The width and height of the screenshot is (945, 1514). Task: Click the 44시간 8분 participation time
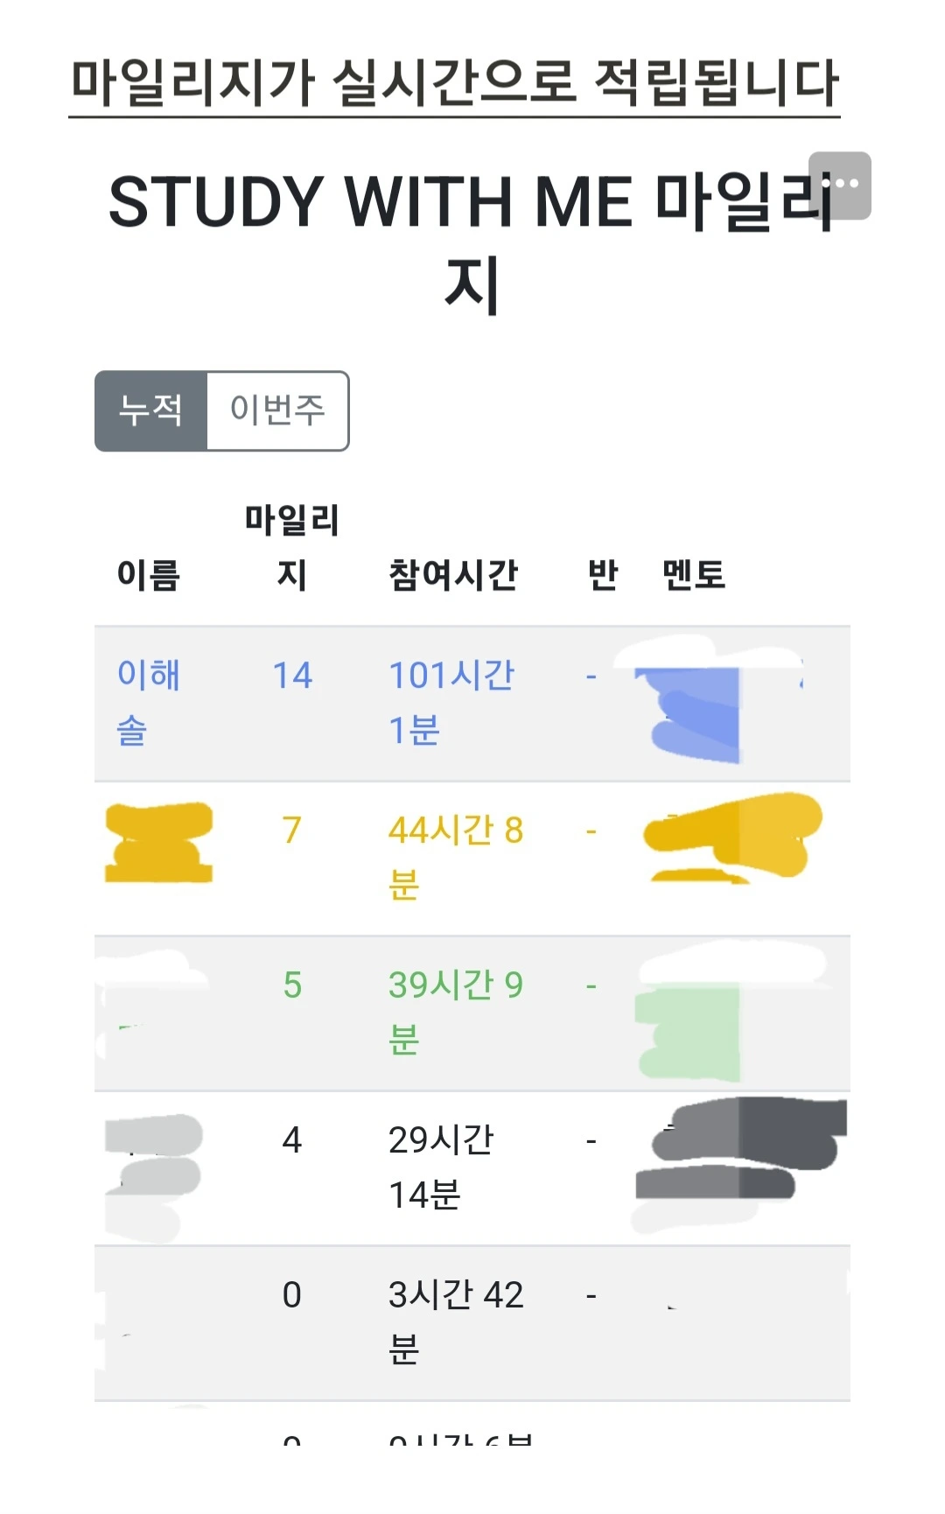(x=456, y=858)
